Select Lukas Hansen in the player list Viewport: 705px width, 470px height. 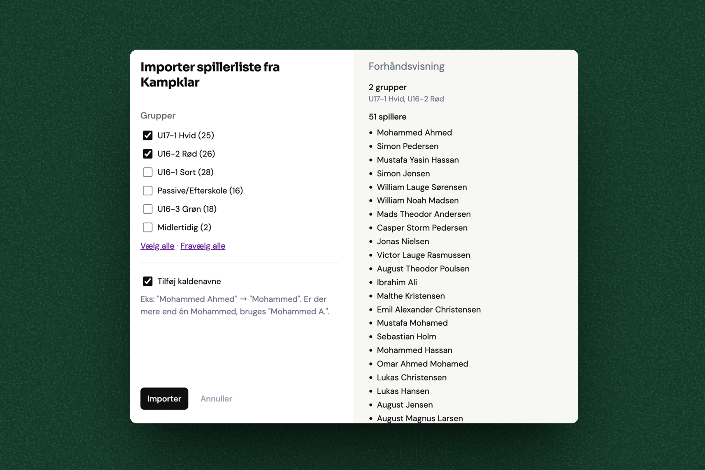point(403,391)
